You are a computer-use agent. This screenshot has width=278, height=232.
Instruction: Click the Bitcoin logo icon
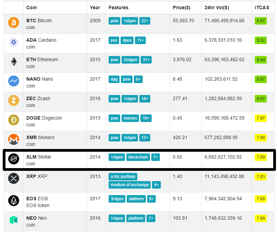tap(14, 23)
